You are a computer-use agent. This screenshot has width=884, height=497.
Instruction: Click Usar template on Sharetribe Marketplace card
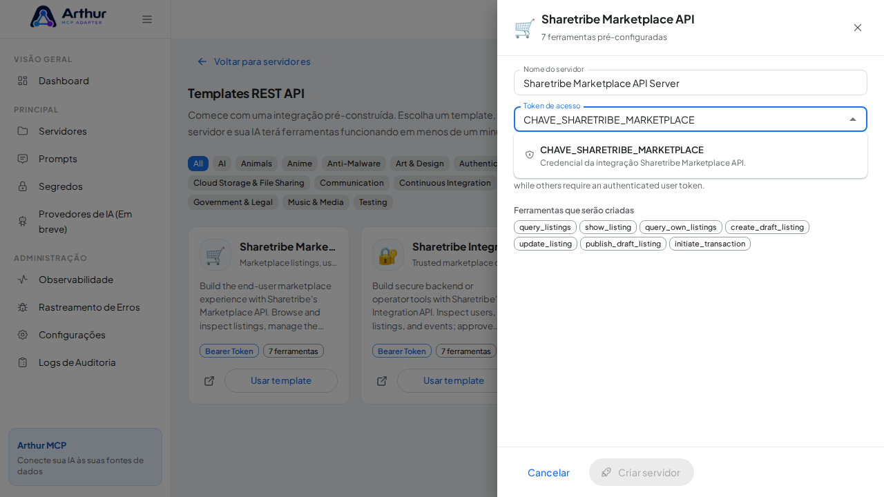pos(281,381)
